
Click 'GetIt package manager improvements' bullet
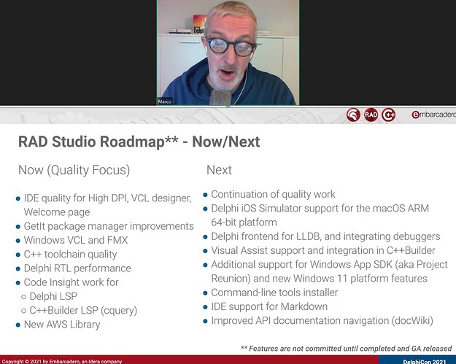tap(109, 226)
